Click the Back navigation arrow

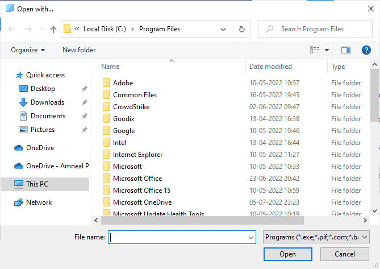tap(11, 29)
